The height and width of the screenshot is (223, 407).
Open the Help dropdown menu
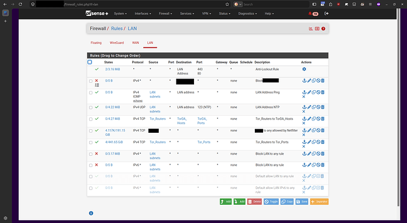[269, 14]
